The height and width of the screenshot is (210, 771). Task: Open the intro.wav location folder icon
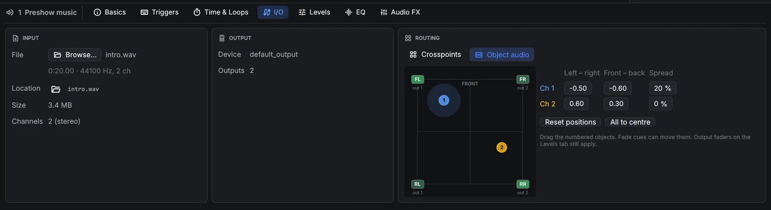(56, 89)
